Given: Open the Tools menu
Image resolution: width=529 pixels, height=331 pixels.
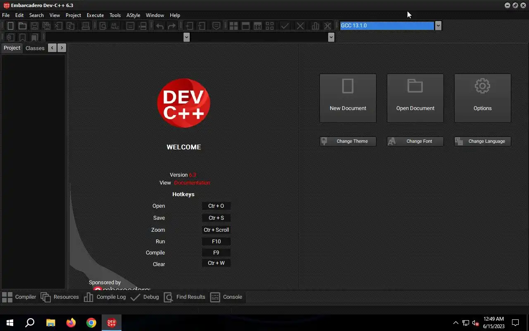Looking at the screenshot, I should click(115, 15).
